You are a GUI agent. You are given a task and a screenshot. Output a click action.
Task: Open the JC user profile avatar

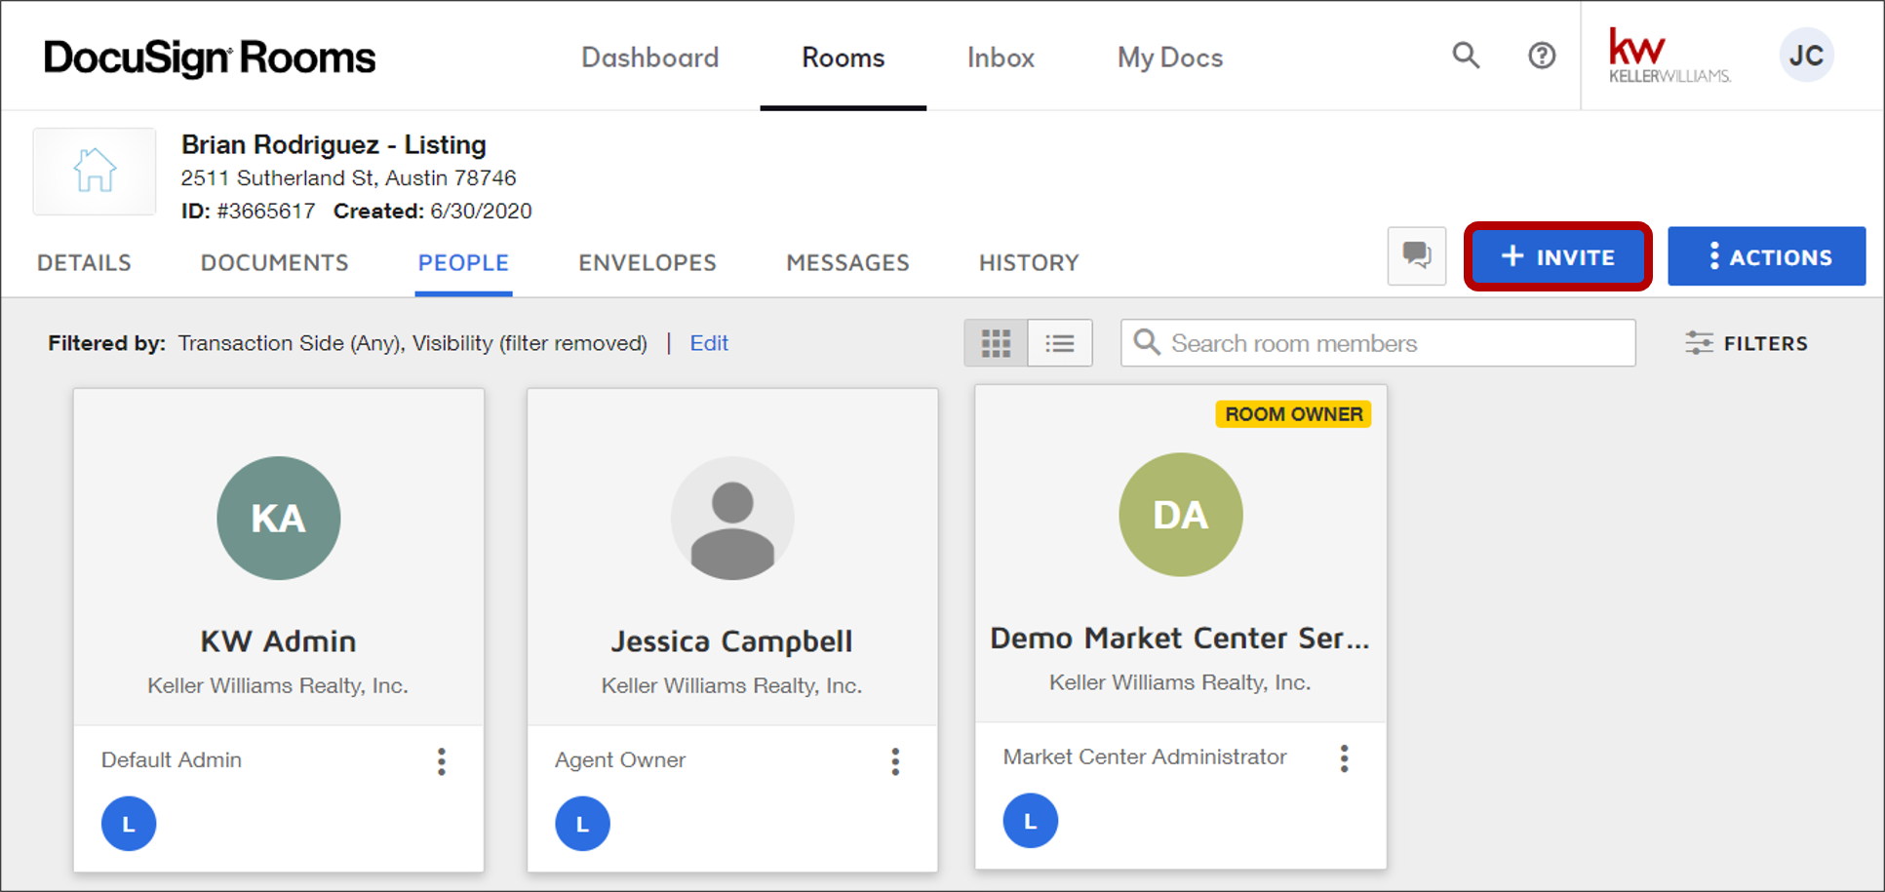coord(1806,56)
